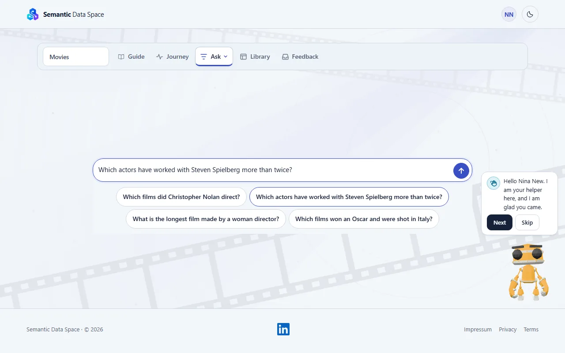The width and height of the screenshot is (565, 353).
Task: Toggle dark mode with the moon icon
Action: (530, 15)
